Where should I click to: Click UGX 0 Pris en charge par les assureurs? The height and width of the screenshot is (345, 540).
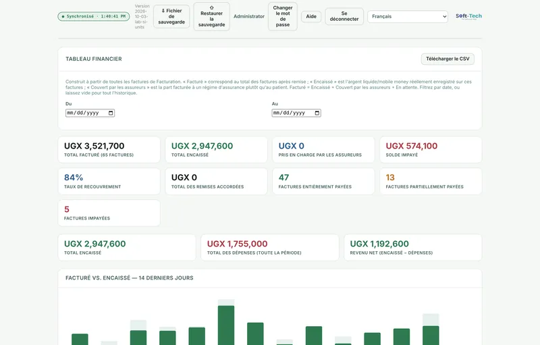(323, 150)
